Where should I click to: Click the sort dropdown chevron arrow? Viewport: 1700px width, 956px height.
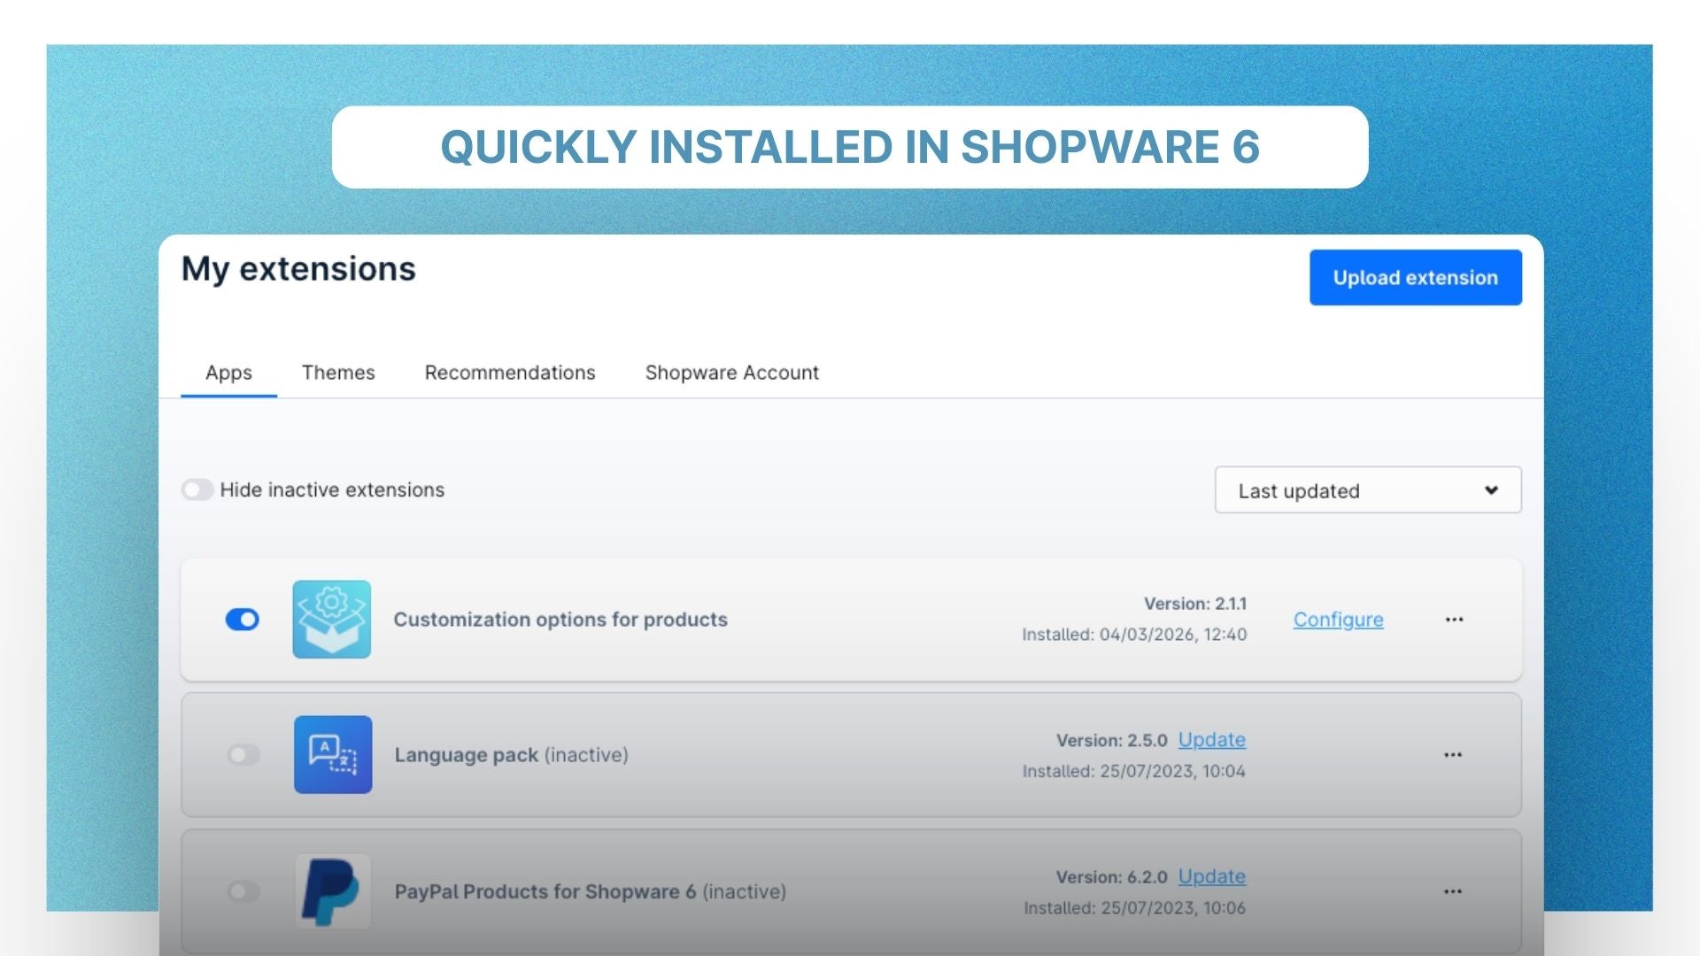1491,490
